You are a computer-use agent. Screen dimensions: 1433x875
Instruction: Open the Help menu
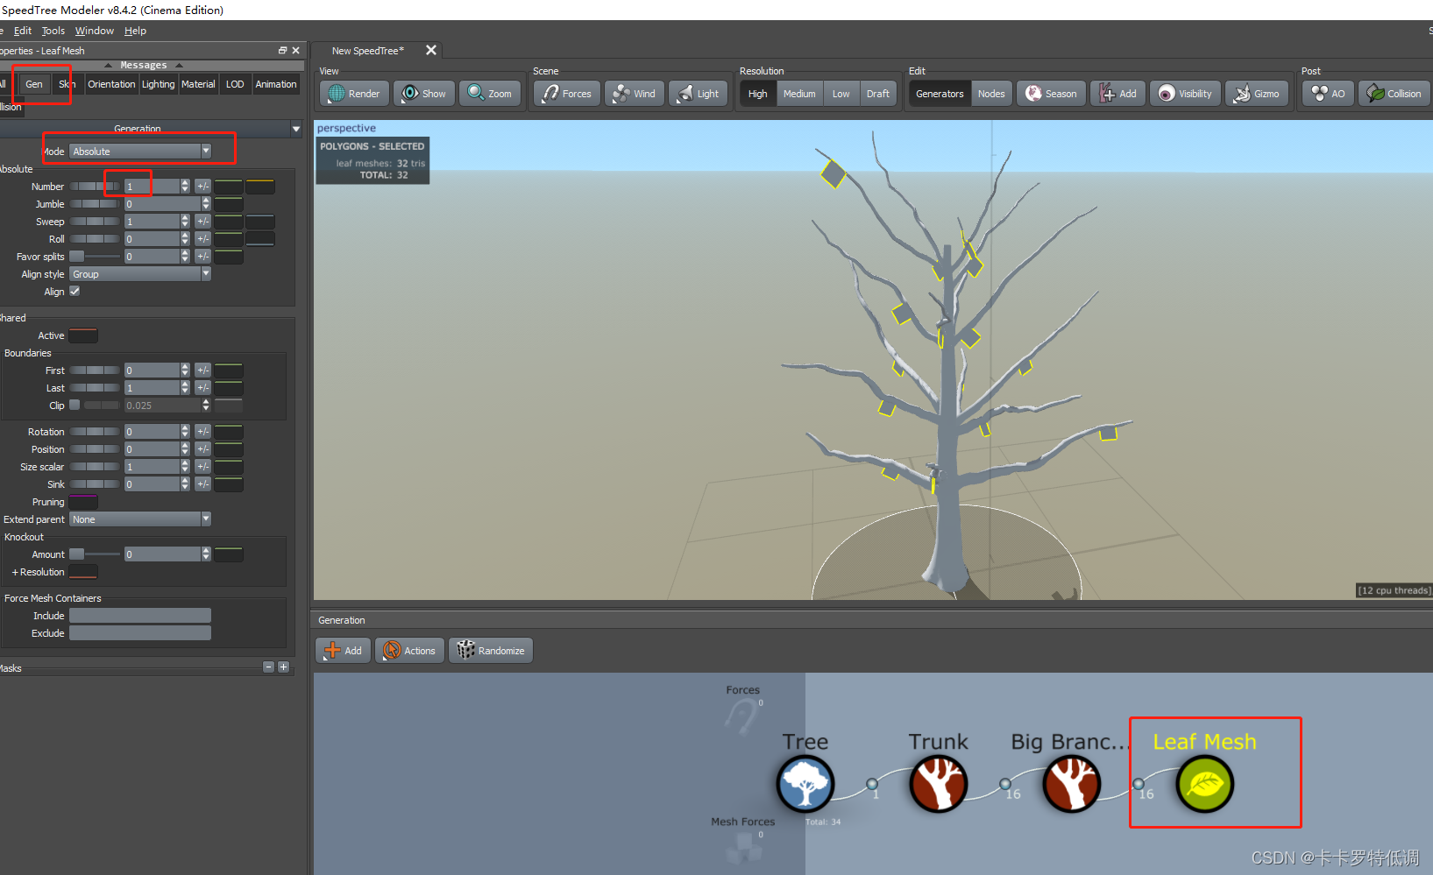click(x=135, y=31)
